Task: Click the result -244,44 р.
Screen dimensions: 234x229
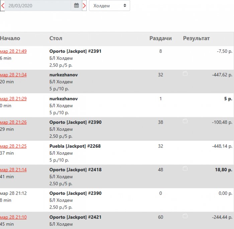Action: click(222, 217)
